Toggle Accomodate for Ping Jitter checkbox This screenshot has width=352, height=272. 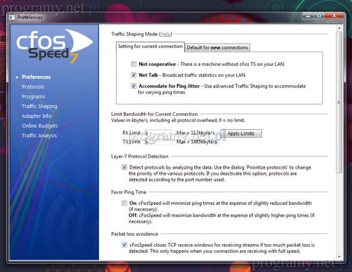click(134, 86)
